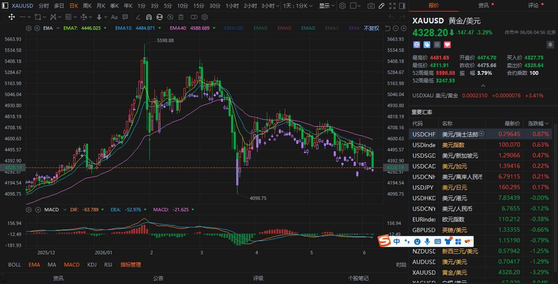558x284 pixels.
Task: Remove EMA indicator with the x icon
Action: 37,28
